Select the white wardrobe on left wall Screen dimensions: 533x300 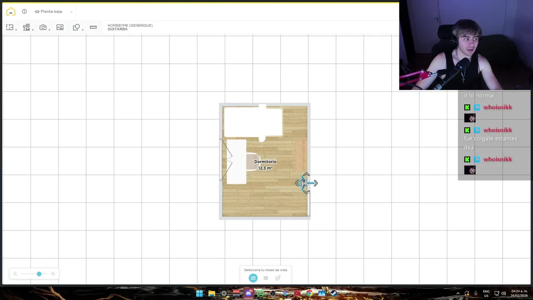[x=237, y=162]
